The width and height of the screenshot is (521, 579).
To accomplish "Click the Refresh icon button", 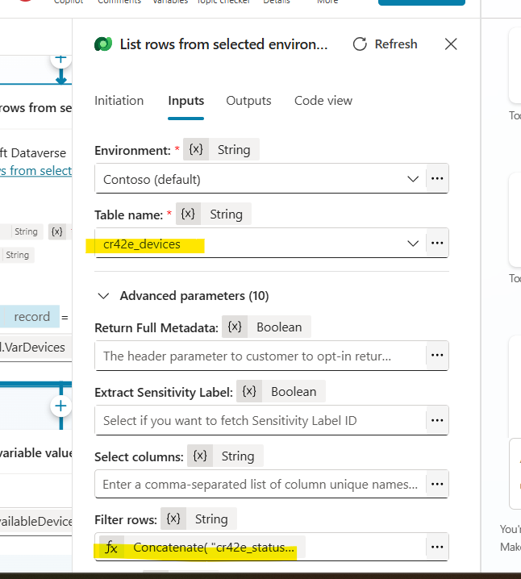I will [x=360, y=44].
